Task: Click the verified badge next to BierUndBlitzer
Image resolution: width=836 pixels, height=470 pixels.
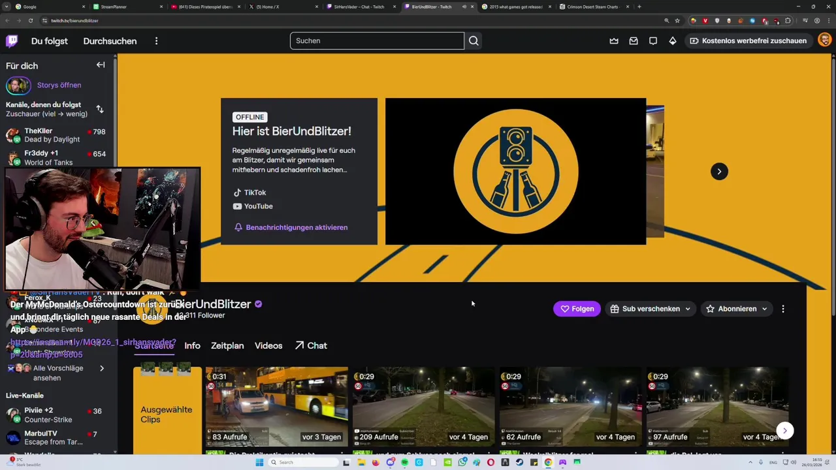Action: pos(259,304)
